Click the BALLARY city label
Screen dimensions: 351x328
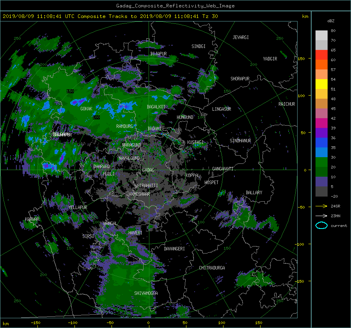(x=254, y=193)
